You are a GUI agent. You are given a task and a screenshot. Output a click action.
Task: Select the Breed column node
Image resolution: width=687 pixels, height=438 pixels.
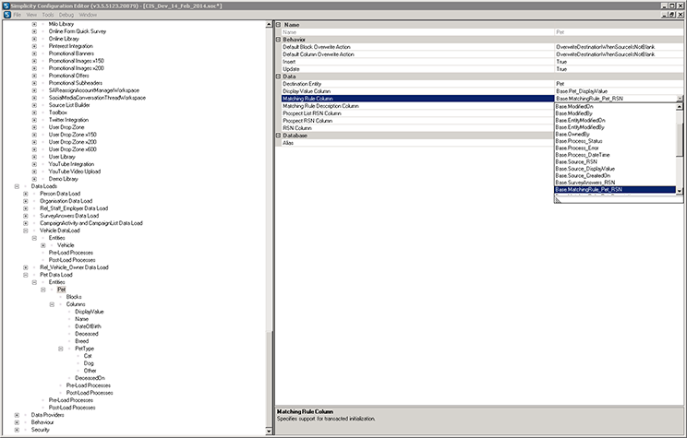coord(82,341)
